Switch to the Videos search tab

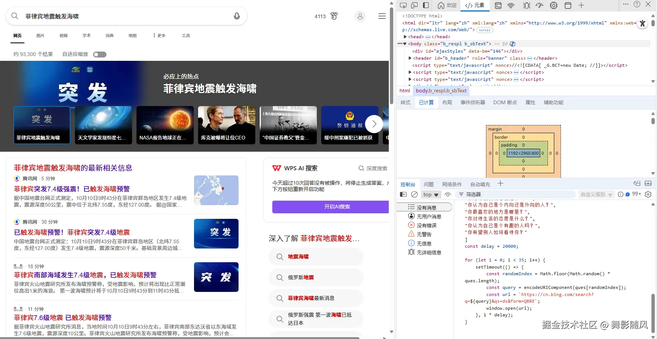(63, 36)
